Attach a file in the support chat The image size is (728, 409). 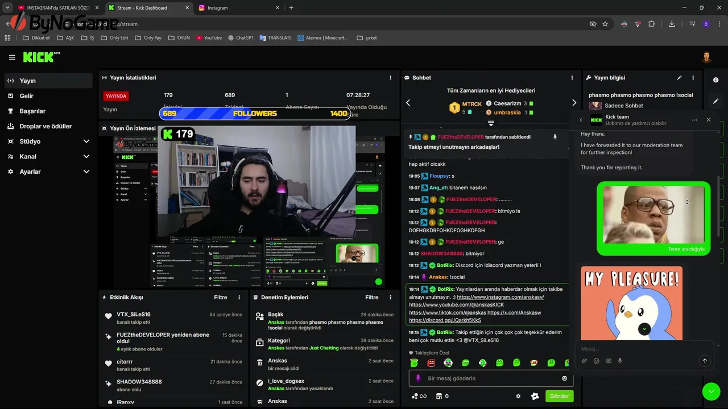click(x=584, y=361)
